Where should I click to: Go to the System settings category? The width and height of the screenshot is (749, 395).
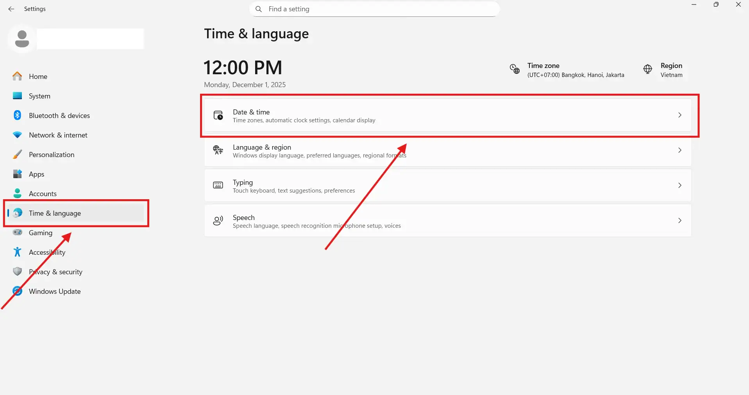tap(39, 96)
